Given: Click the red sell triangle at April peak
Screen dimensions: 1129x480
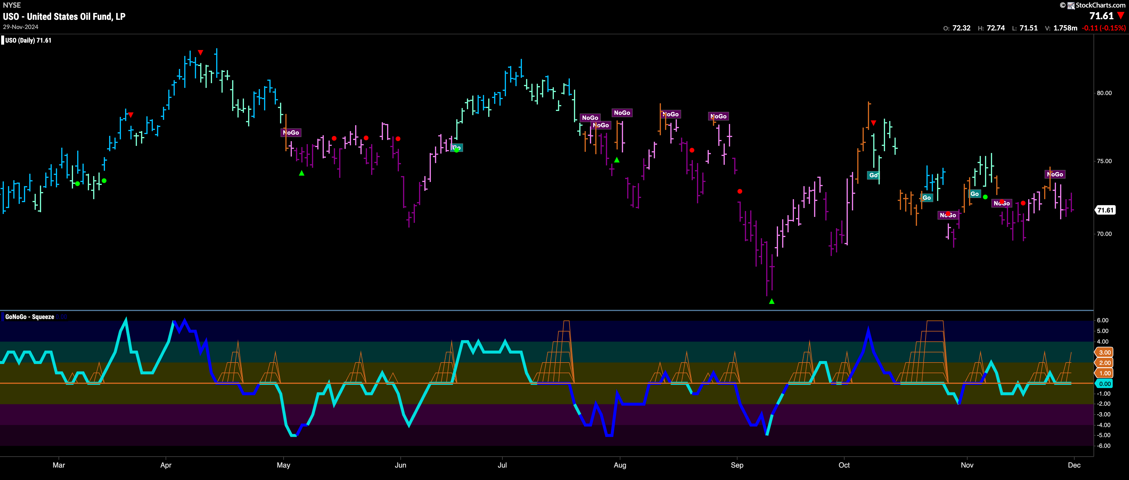Looking at the screenshot, I should [x=200, y=53].
